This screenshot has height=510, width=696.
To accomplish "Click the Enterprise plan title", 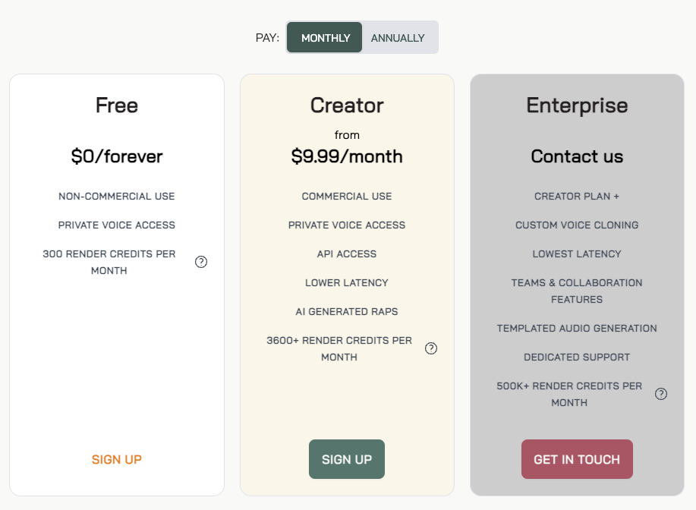I will (x=577, y=105).
